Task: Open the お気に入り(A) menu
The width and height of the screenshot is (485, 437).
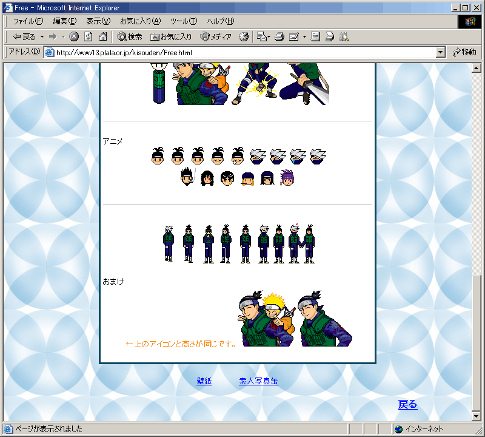Action: click(x=141, y=21)
